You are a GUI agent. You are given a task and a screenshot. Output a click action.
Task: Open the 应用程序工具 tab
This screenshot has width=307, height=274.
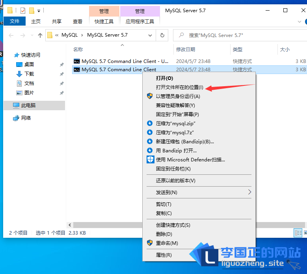tap(140, 21)
